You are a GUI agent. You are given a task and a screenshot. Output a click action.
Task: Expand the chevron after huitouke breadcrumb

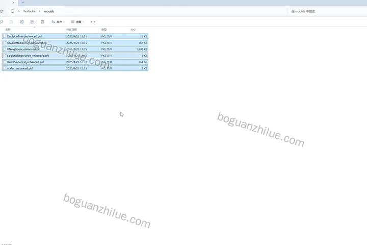(40, 11)
